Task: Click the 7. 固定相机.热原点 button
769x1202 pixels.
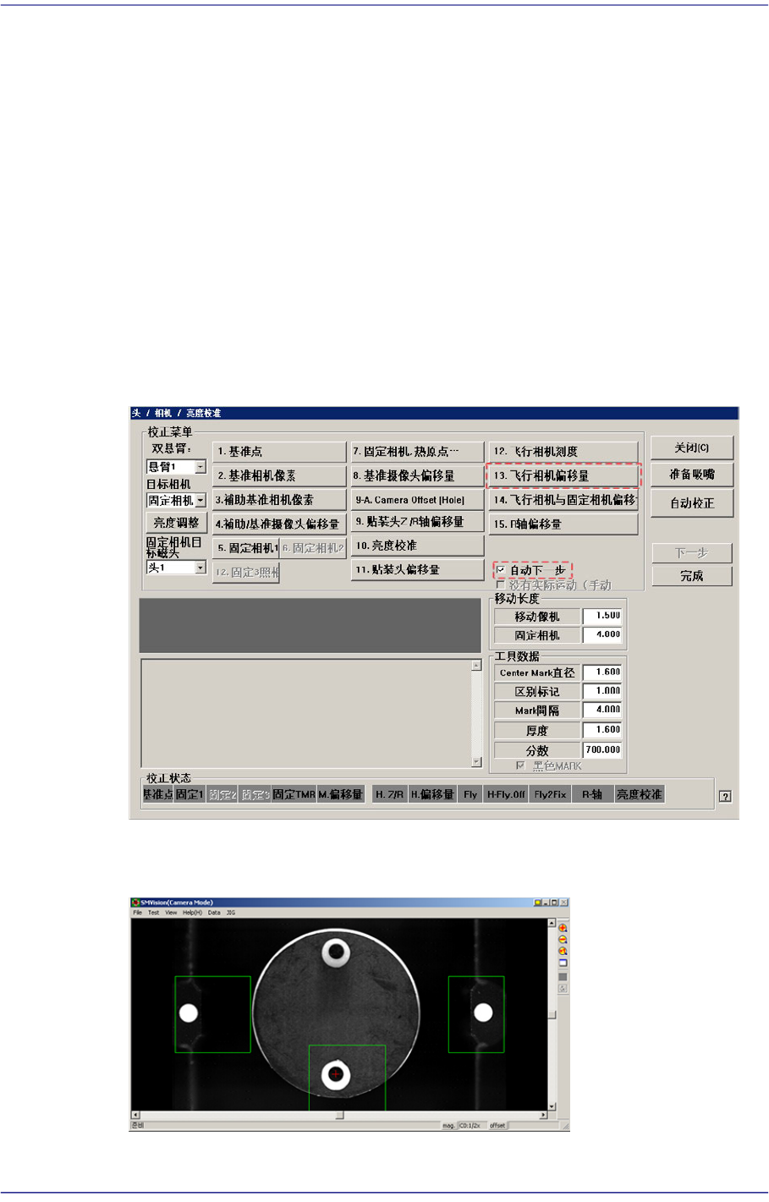Action: pyautogui.click(x=417, y=452)
